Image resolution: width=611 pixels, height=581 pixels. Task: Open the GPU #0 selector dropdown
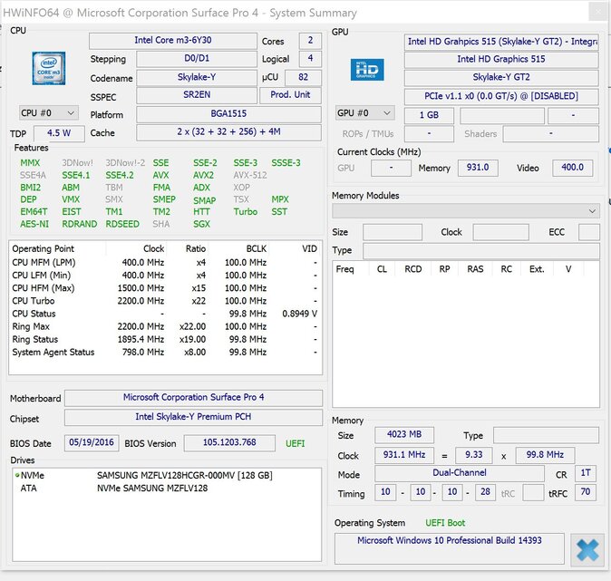[x=364, y=113]
